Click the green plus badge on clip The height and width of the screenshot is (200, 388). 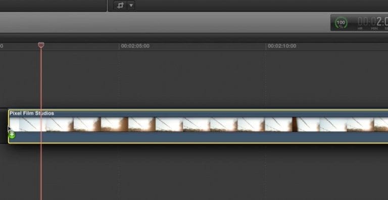(x=12, y=135)
